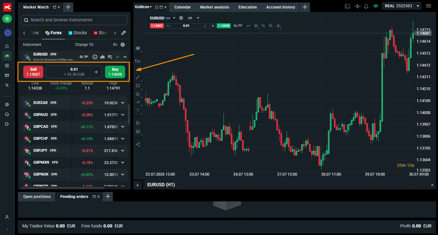Viewport: 438px width, 235px height.
Task: Click the XTB logo in the sidebar
Action: 7,7
